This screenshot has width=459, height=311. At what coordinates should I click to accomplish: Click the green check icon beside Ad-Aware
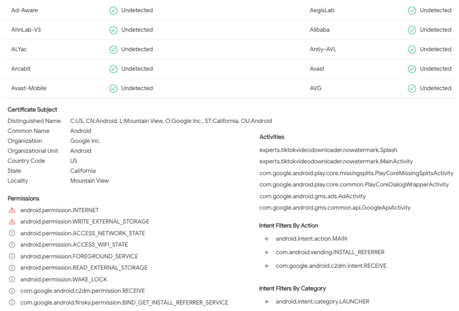[x=113, y=11]
